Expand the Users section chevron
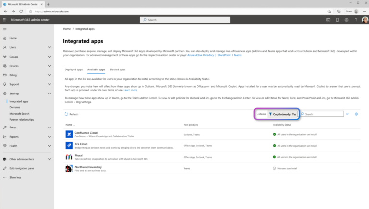 [49, 47]
